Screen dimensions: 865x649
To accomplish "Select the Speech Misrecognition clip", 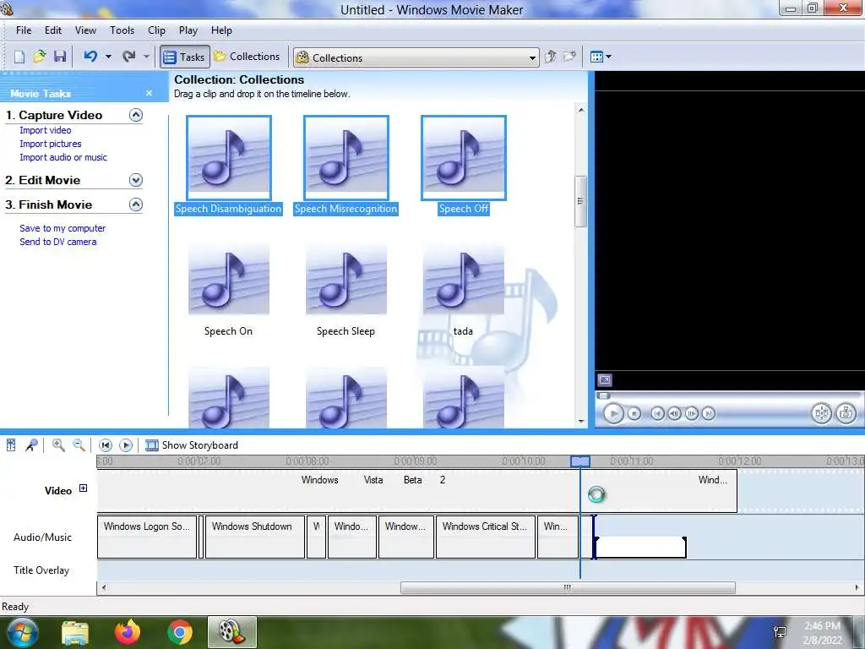I will point(345,166).
